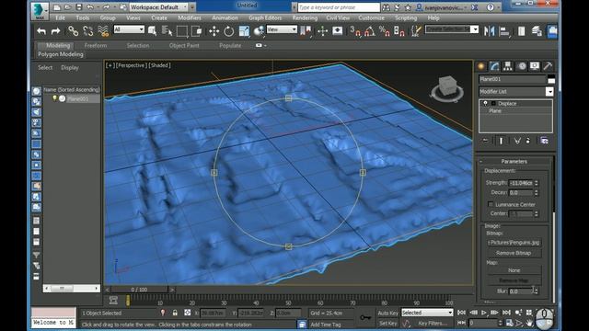Screen dimensions: 589x331
Task: Click the Plane001 object color swatch
Action: 551,80
